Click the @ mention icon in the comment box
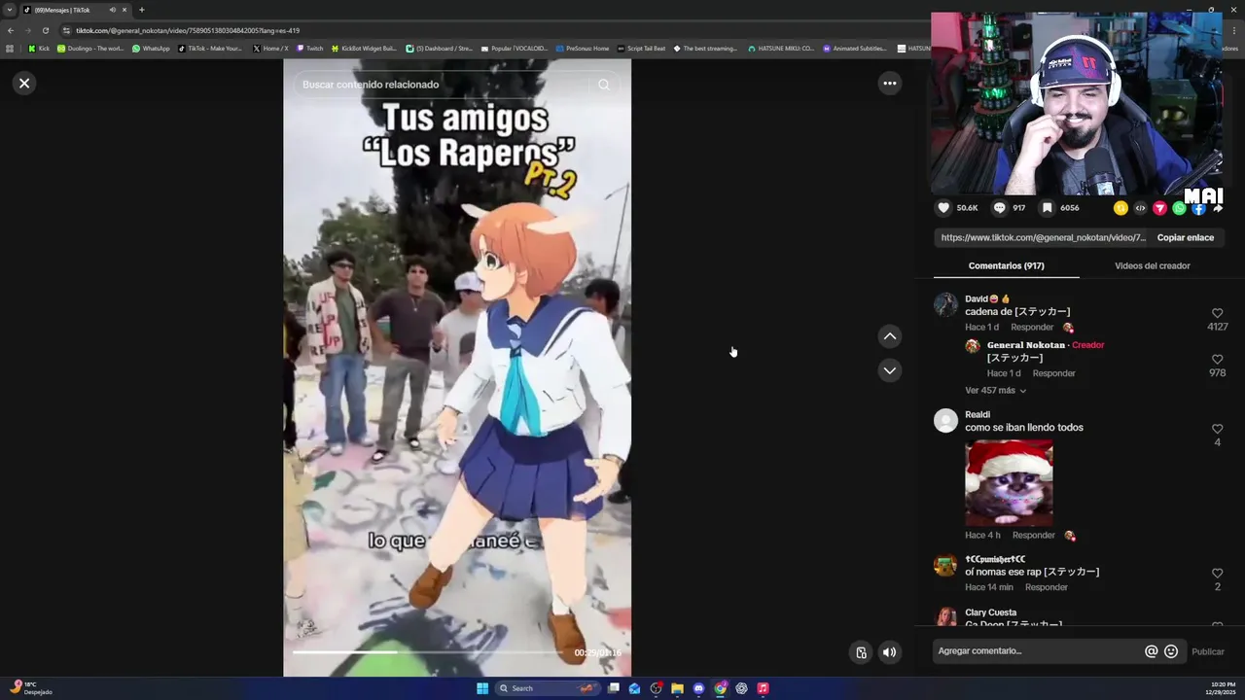Screen dimensions: 1245x700 (x=1152, y=651)
